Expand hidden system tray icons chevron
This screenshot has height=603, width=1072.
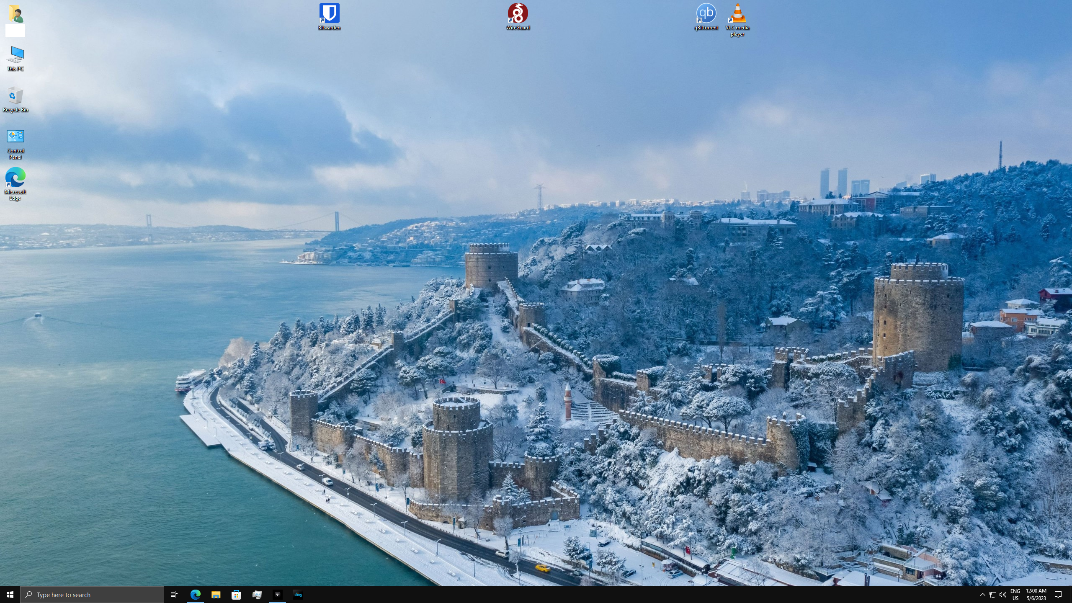(982, 595)
